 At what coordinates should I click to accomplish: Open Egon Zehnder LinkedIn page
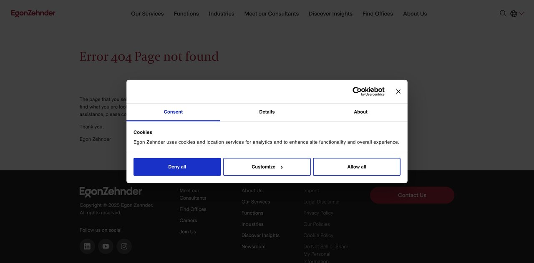pos(87,246)
